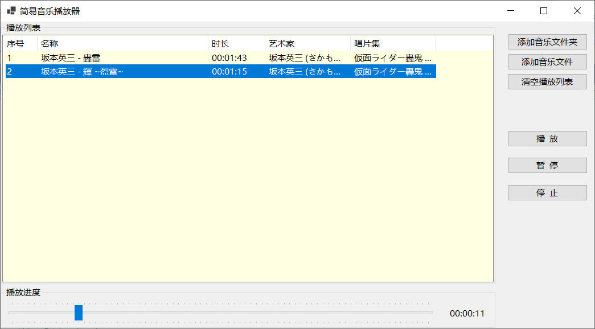Click the app icon in title bar
This screenshot has width=595, height=329.
click(11, 11)
